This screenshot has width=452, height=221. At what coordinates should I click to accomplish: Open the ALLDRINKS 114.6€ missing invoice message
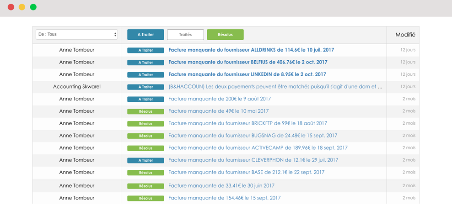(251, 50)
